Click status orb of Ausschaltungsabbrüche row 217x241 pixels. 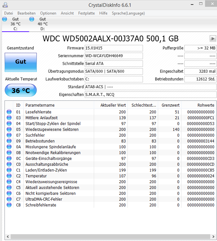tap(9, 164)
